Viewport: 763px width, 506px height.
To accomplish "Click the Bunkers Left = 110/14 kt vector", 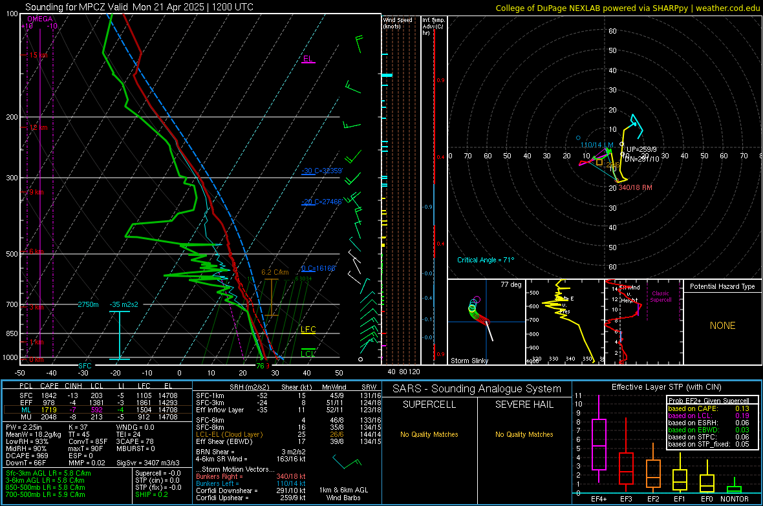I will click(251, 483).
